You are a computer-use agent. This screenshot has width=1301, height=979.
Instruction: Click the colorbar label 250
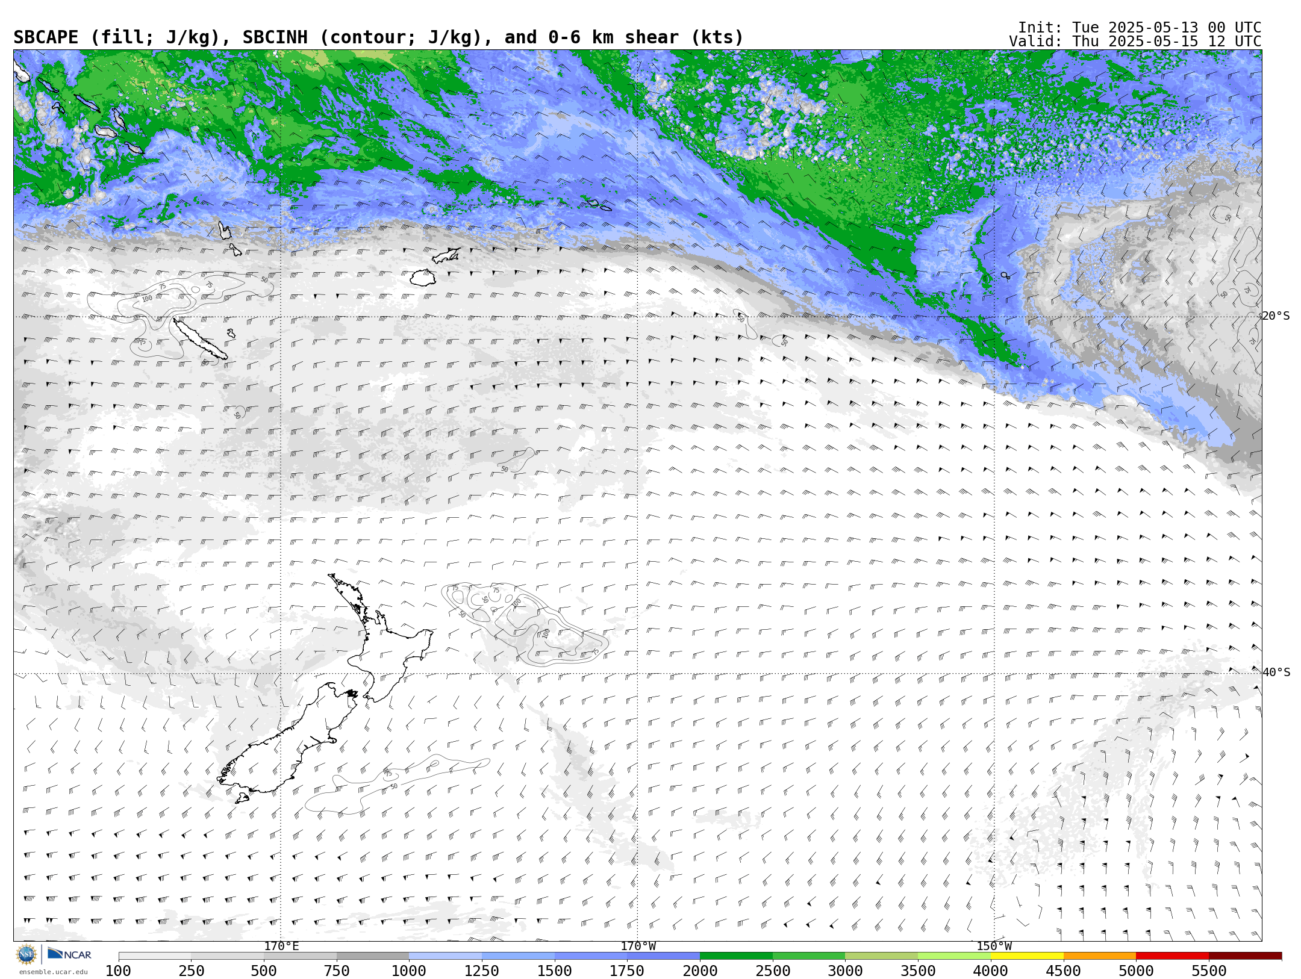pyautogui.click(x=192, y=971)
